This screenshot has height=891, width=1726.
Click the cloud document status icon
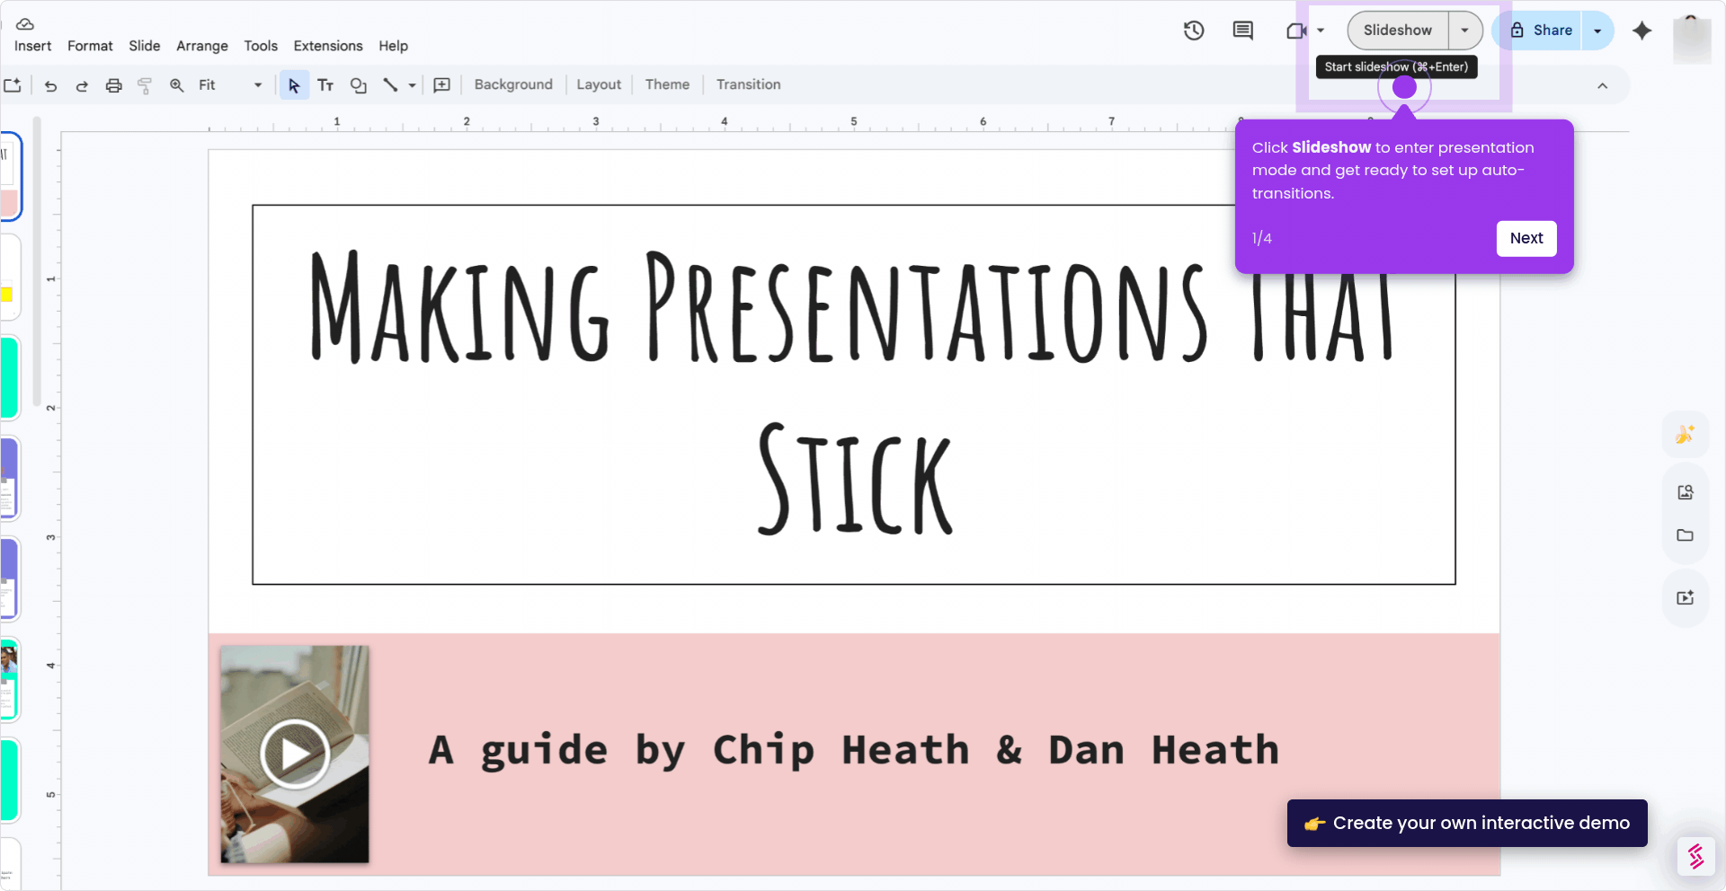pyautogui.click(x=25, y=24)
